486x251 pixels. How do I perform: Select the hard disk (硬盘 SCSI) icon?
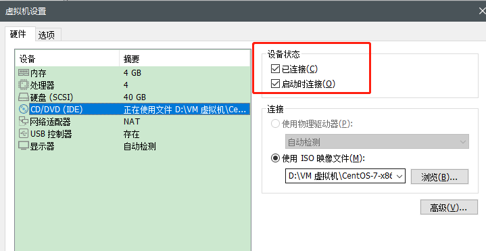24,97
